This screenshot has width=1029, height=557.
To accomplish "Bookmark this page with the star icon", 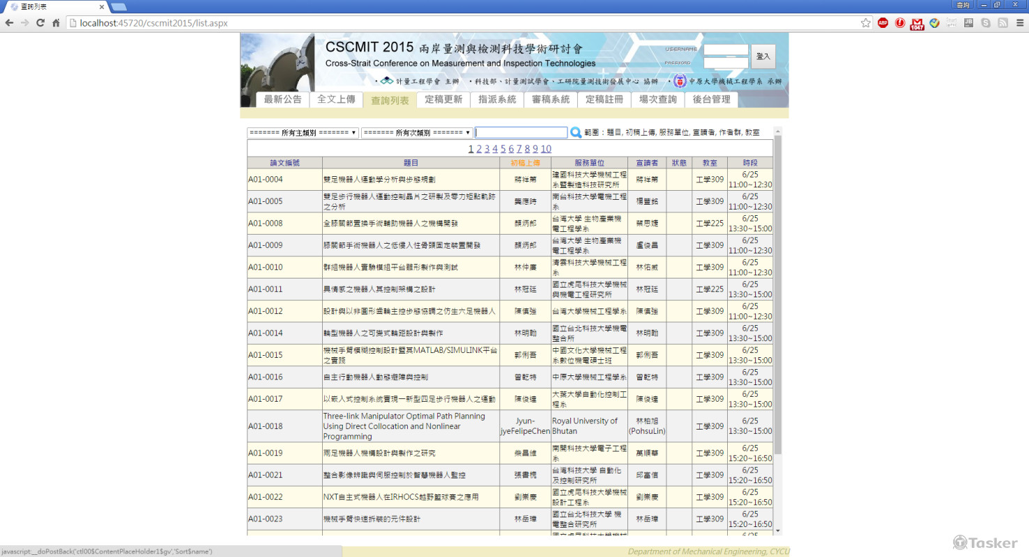I will coord(866,22).
